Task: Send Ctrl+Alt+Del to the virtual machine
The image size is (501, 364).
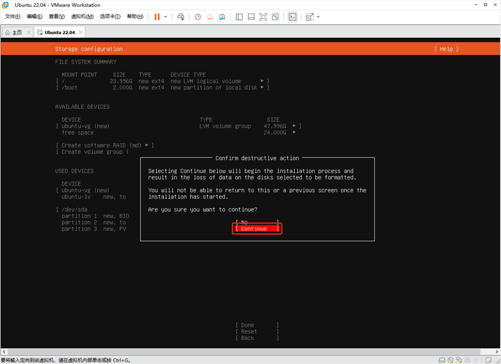Action: (181, 17)
